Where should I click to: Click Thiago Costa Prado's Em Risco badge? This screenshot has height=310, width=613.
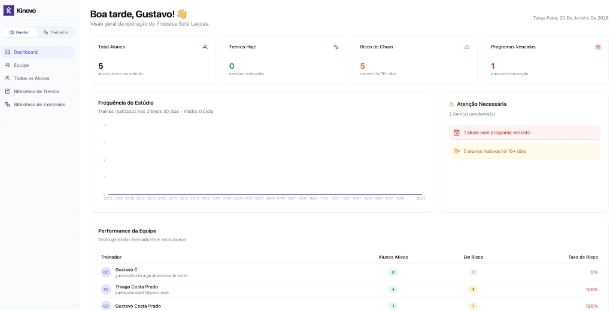click(x=474, y=289)
